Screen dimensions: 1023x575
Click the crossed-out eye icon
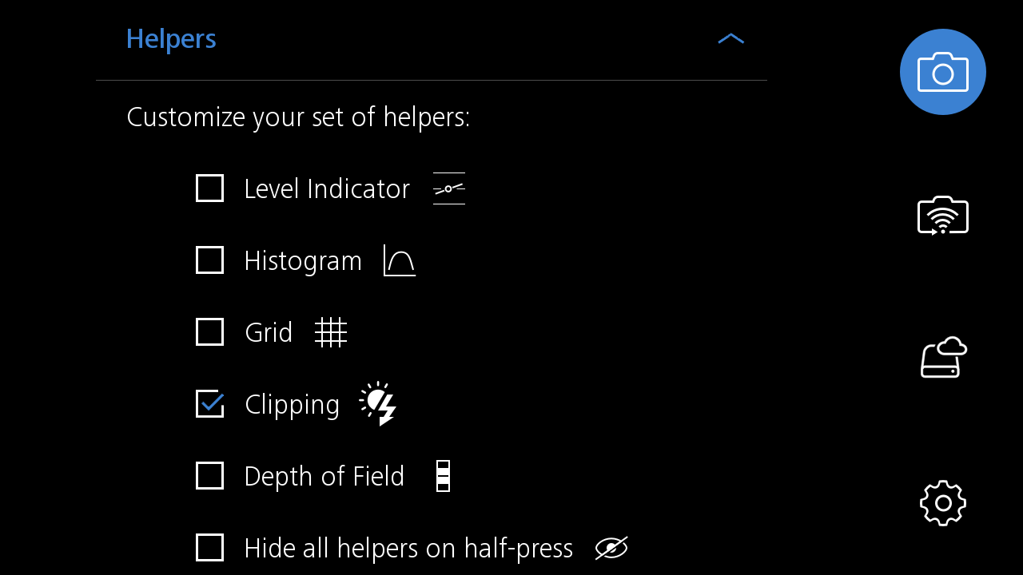[x=611, y=548]
